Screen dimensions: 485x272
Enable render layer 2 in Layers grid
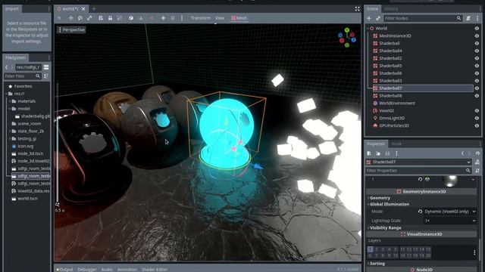point(377,249)
